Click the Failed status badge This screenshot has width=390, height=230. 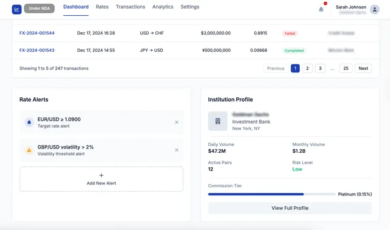290,33
